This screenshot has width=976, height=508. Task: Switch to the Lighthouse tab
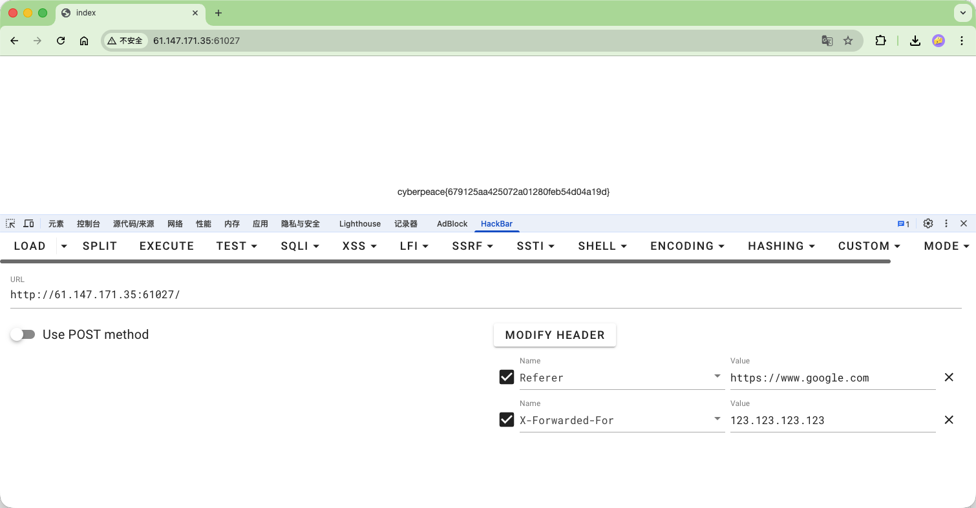click(x=360, y=224)
